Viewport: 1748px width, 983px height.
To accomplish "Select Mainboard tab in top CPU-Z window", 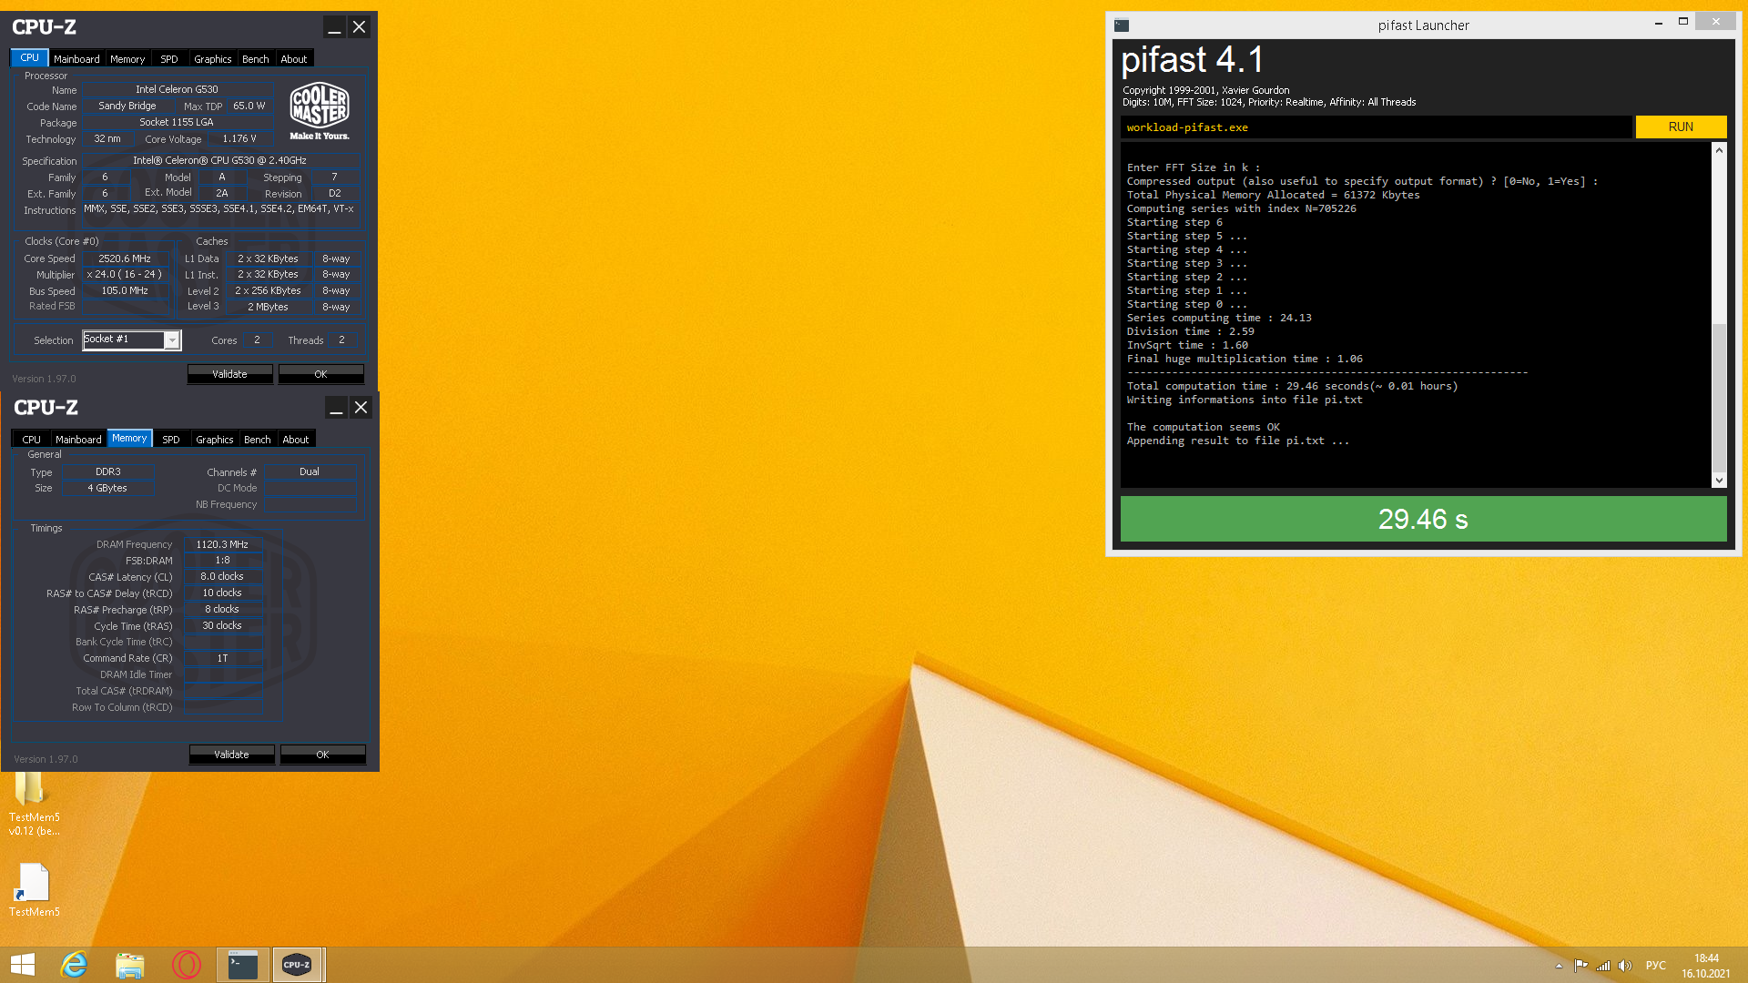I will coord(76,59).
